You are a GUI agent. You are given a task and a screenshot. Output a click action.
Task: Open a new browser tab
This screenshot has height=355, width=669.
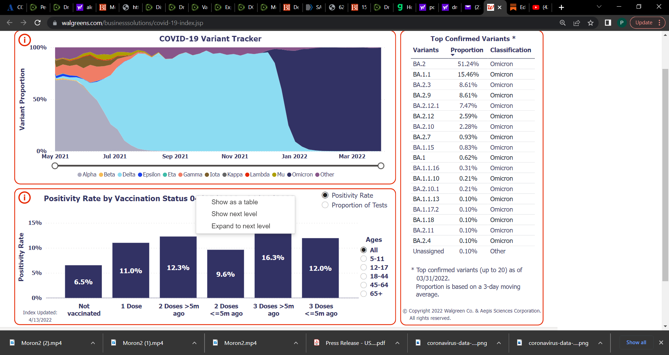561,7
